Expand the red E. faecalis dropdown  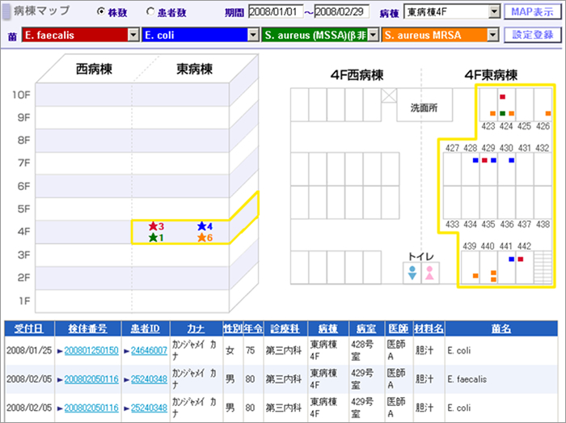click(133, 36)
